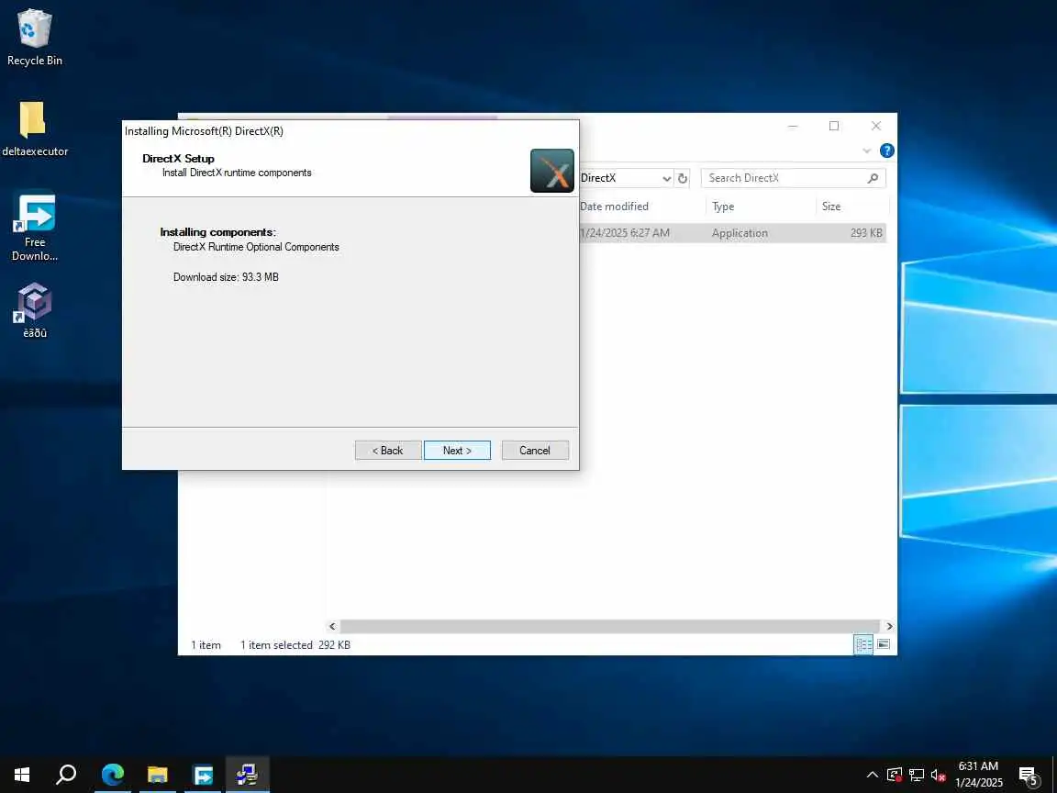Open Free Download Manager taskbar icon
The height and width of the screenshot is (793, 1057).
click(203, 774)
